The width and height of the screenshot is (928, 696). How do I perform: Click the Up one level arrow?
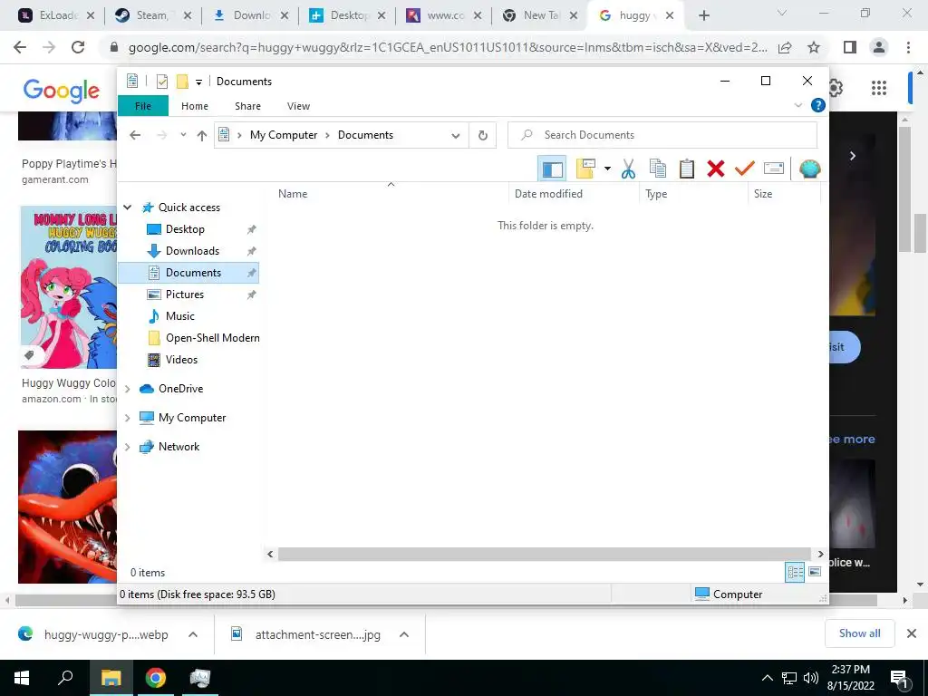pyautogui.click(x=202, y=136)
